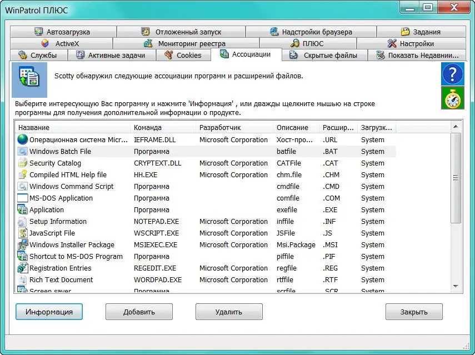Go to the Настройки tab
Screen dimensions: 475x355
coord(411,43)
